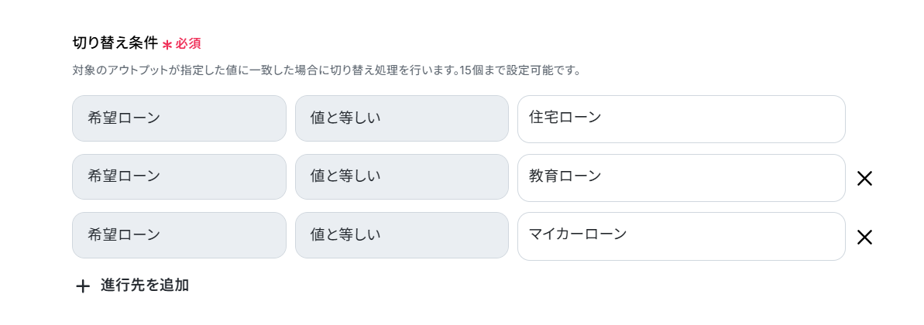Open 希望ローン dropdown in 住宅ローン row
The image size is (924, 325).
[x=179, y=118]
